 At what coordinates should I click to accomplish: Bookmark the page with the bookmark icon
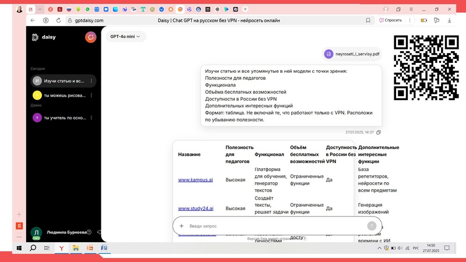point(368,20)
